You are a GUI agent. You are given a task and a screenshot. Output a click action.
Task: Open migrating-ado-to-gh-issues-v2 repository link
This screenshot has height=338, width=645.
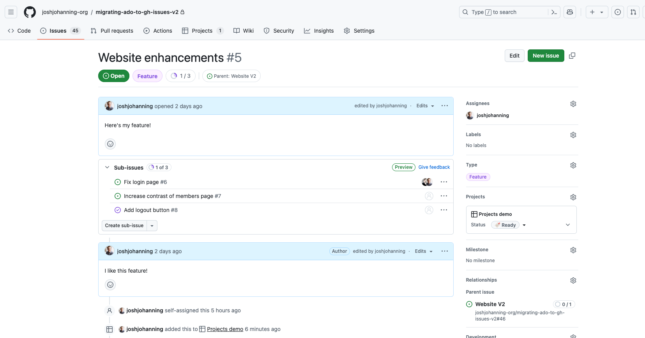pyautogui.click(x=137, y=12)
